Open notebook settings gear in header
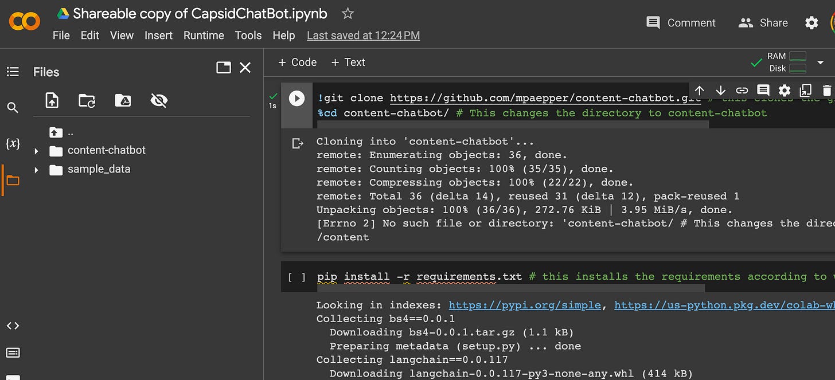 811,23
